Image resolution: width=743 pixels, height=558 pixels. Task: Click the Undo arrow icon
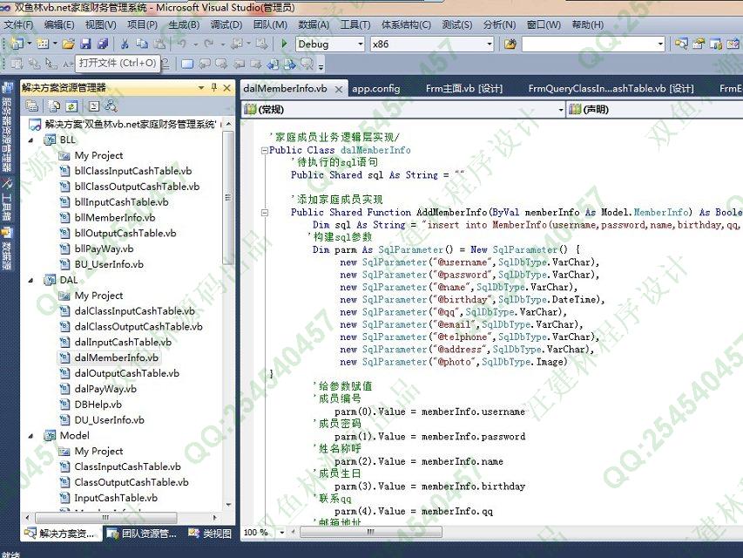pyautogui.click(x=182, y=44)
